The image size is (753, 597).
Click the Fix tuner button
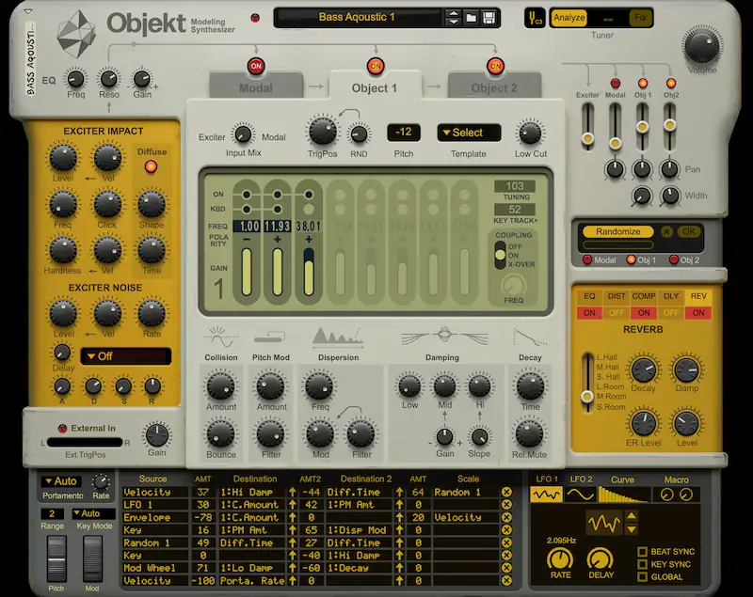tap(641, 18)
